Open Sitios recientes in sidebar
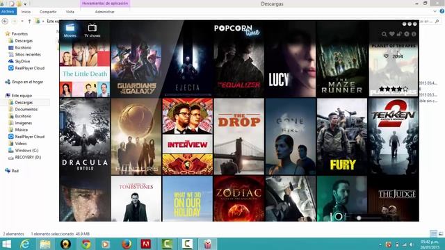 point(28,54)
